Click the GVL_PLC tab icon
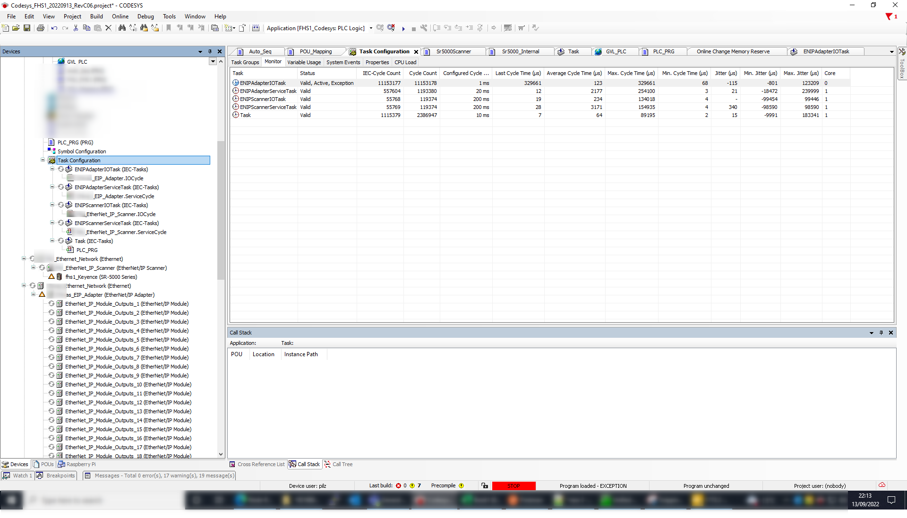 click(x=599, y=51)
